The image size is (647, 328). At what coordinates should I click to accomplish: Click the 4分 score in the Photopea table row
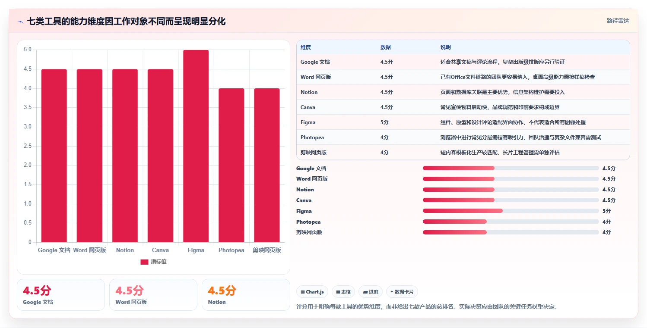pyautogui.click(x=384, y=137)
